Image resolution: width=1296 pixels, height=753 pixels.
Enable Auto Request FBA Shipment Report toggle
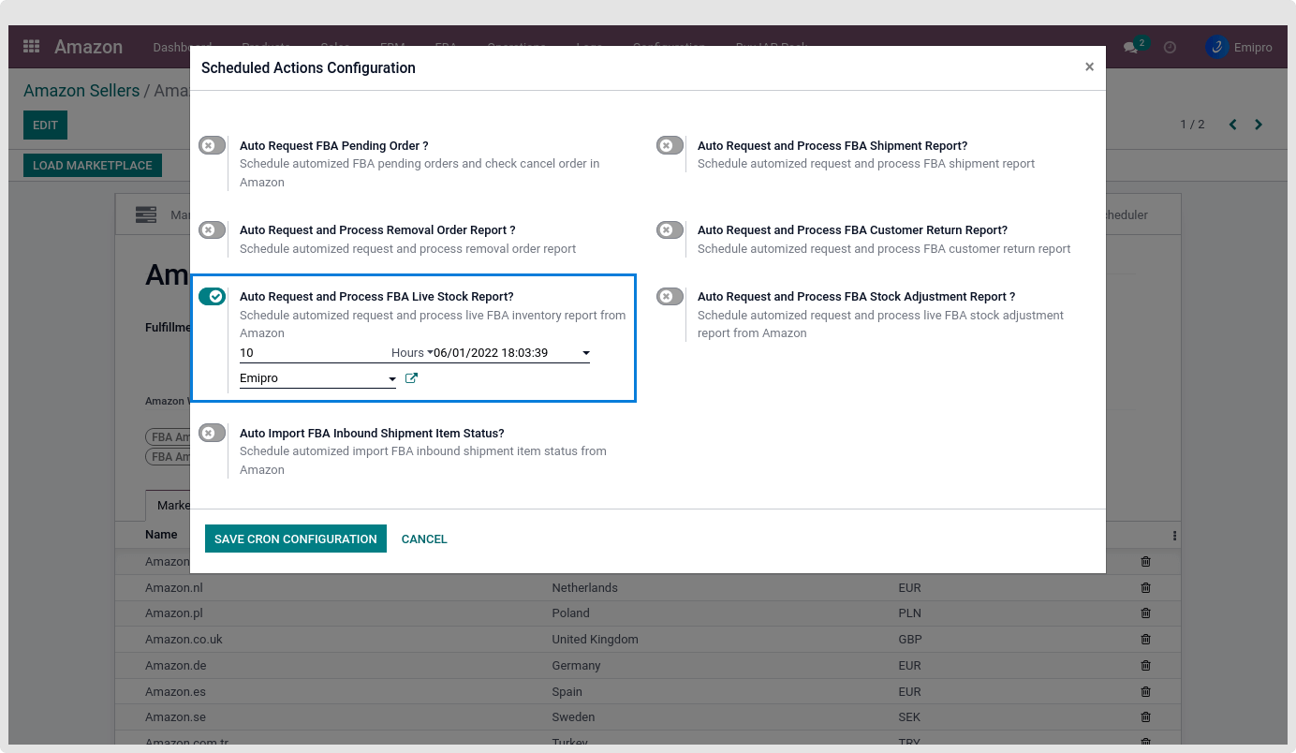click(670, 145)
